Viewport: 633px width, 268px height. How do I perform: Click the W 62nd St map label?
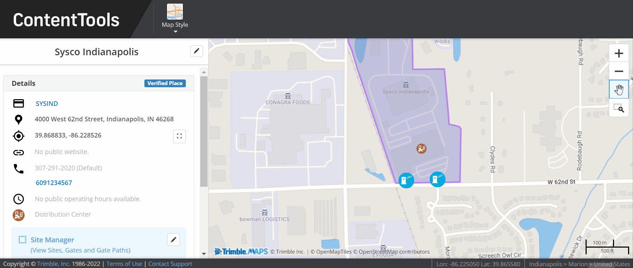[x=561, y=182]
